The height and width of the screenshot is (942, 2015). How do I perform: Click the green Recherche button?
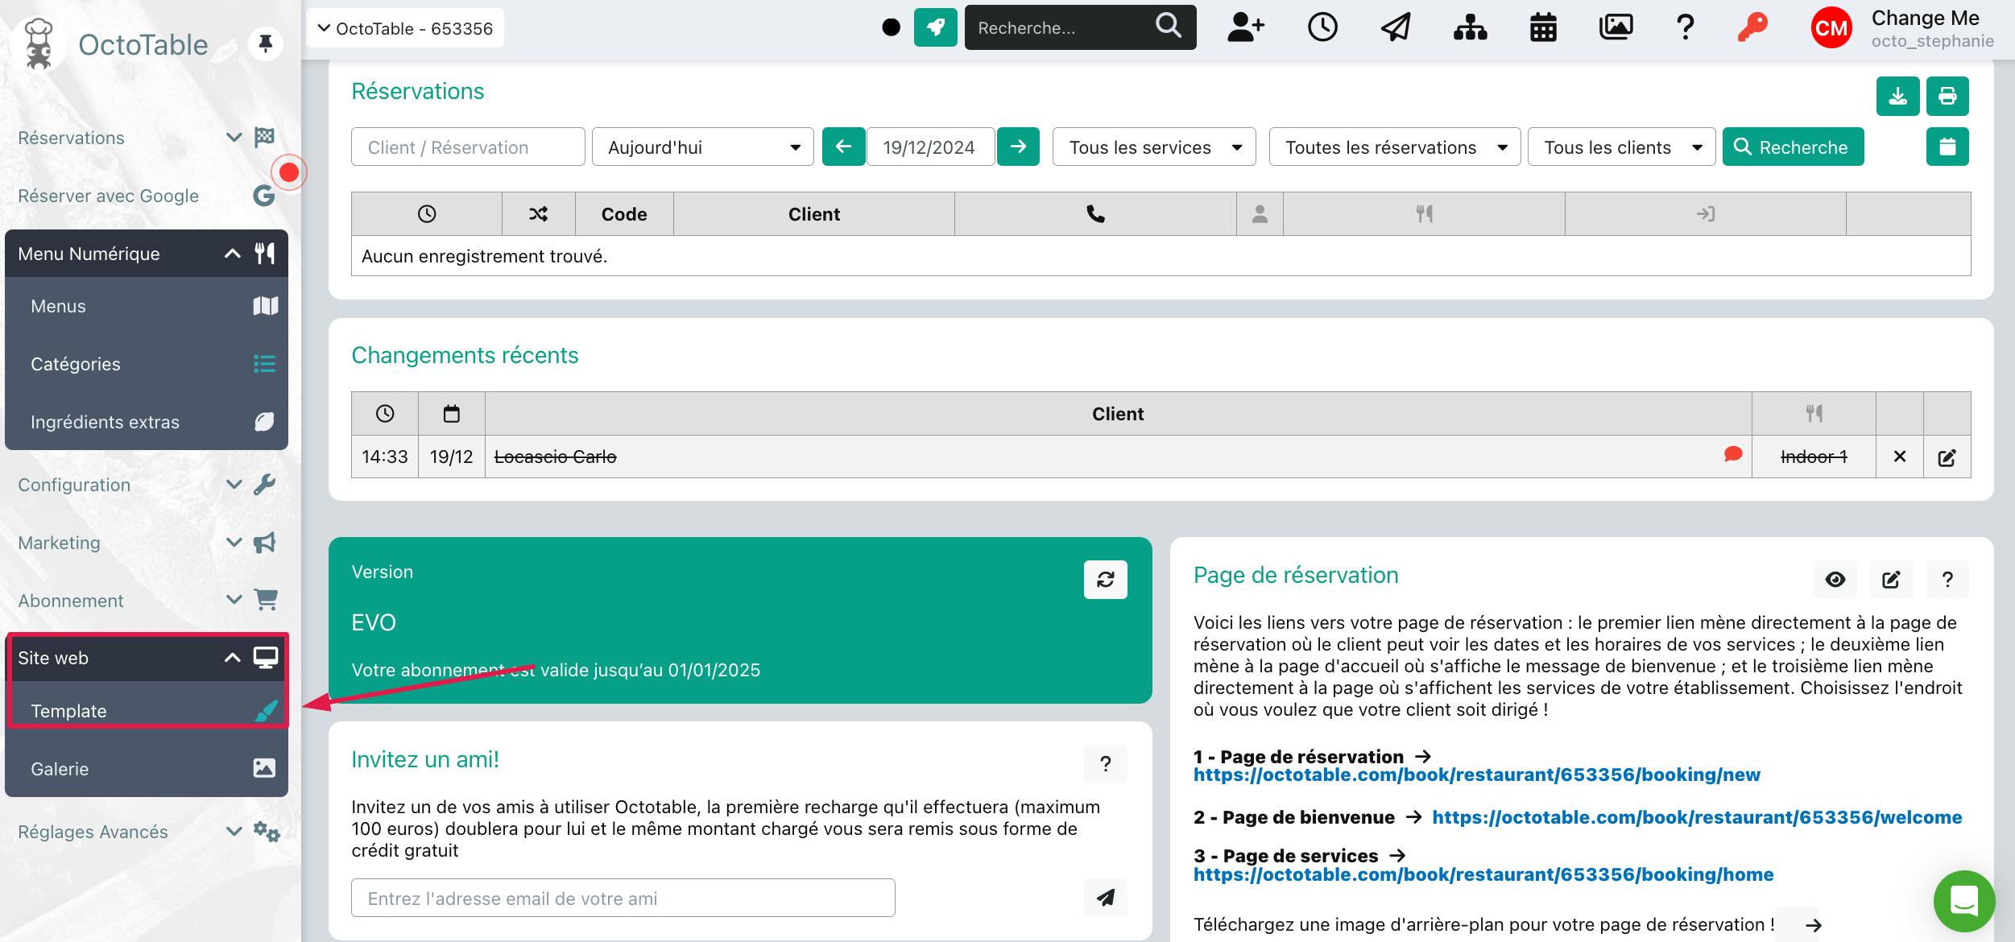[x=1793, y=147]
